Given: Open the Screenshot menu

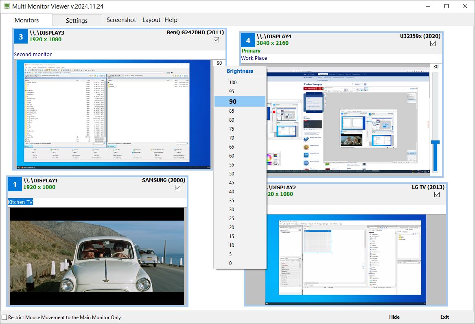Looking at the screenshot, I should [x=121, y=20].
